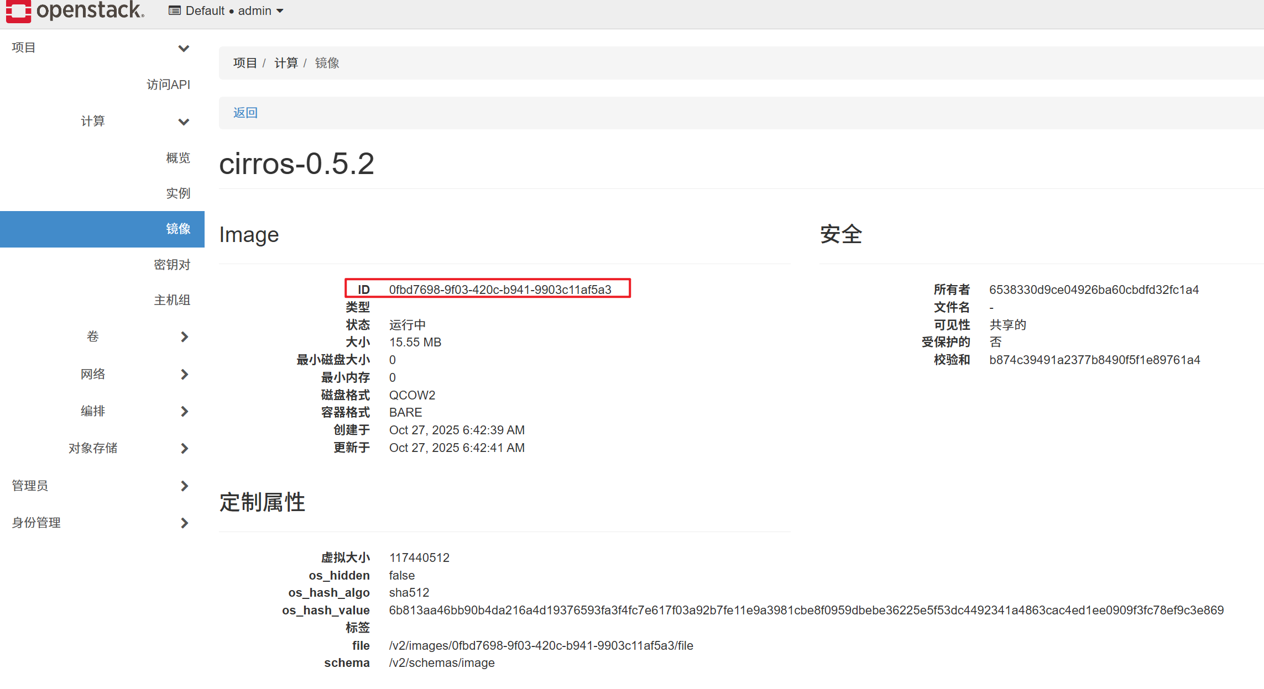Image resolution: width=1264 pixels, height=689 pixels.
Task: Go to 实例 in the sidebar
Action: pos(178,193)
